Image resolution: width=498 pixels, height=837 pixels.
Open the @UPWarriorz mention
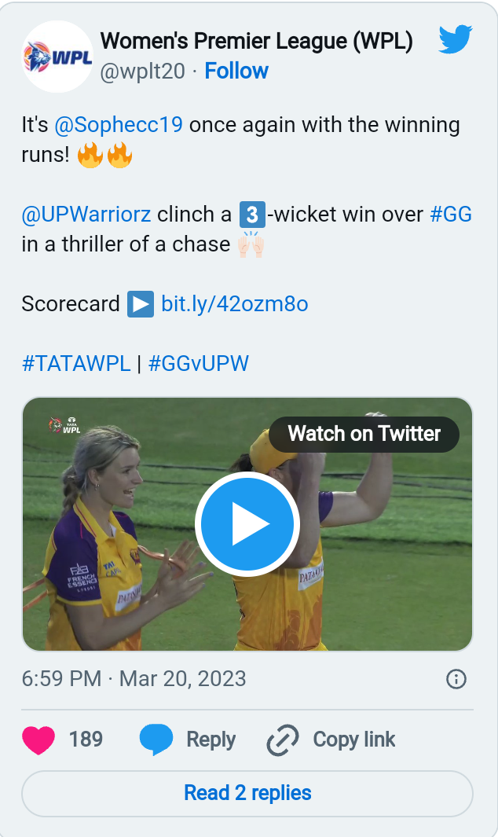86,215
